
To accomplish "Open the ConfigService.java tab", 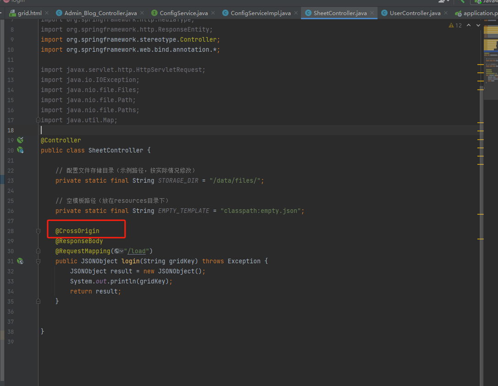I will point(184,13).
